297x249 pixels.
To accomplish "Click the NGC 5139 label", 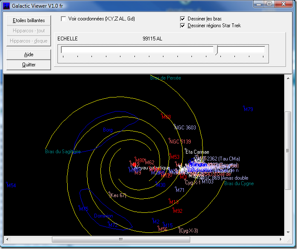I will (180, 142).
